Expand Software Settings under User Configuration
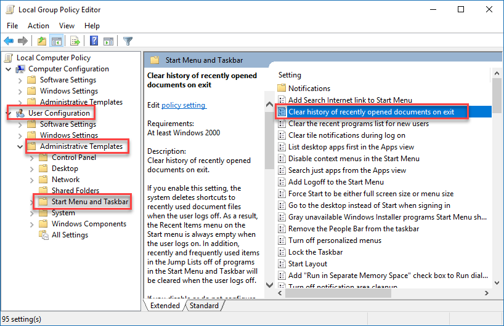504x326 pixels. [20, 124]
